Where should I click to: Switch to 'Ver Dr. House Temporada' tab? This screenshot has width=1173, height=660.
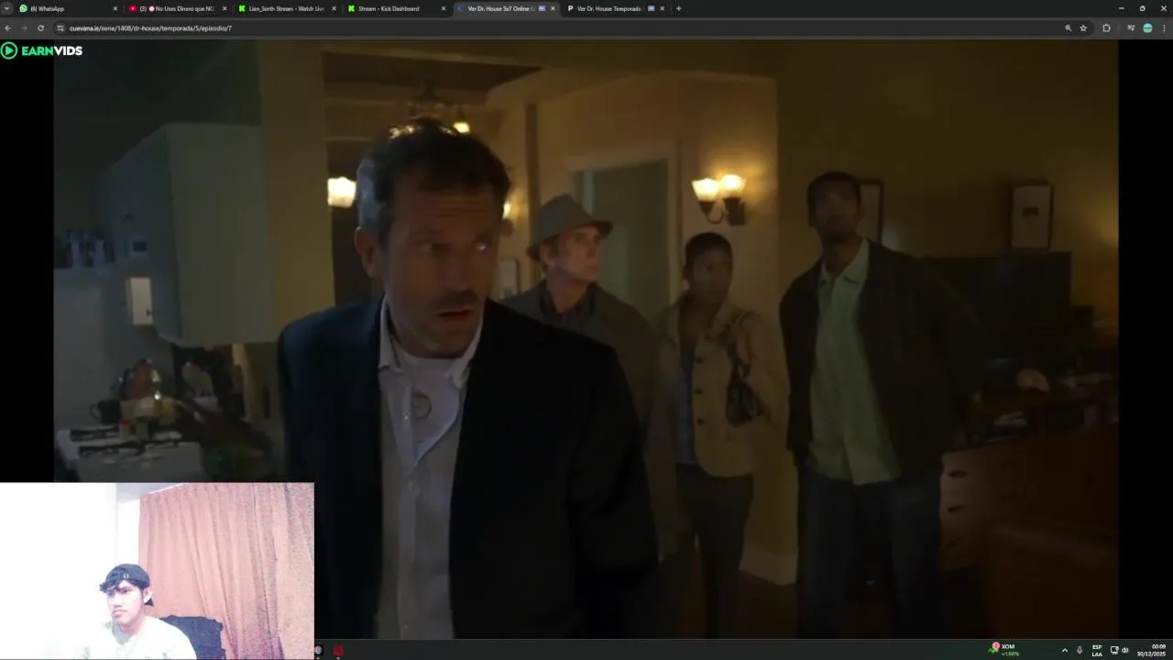614,8
